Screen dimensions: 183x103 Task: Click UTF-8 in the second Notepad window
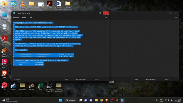coord(166,79)
